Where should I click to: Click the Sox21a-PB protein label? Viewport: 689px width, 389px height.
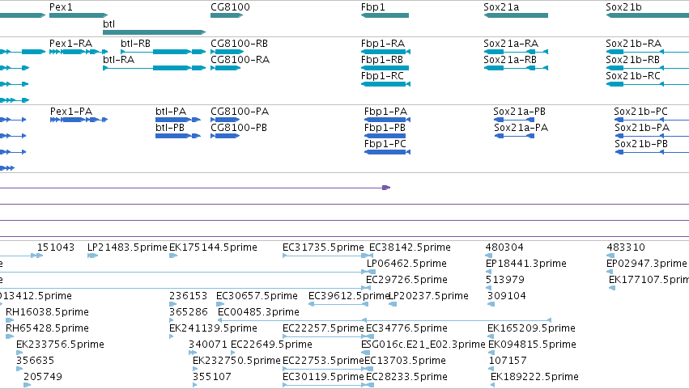pyautogui.click(x=519, y=112)
